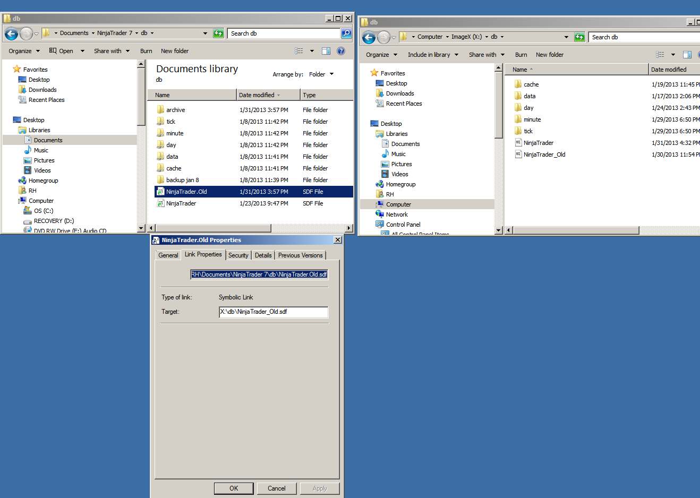Select NinjaTrader file icon in right window
The height and width of the screenshot is (498, 700).
tap(518, 143)
